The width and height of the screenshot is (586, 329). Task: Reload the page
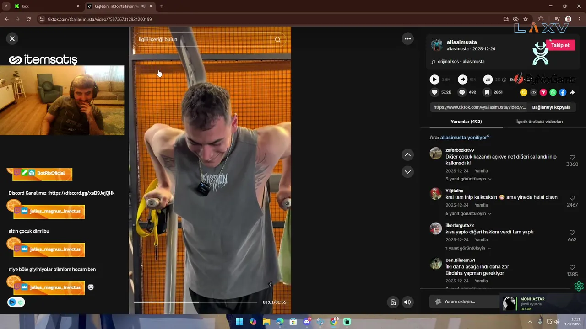28,19
